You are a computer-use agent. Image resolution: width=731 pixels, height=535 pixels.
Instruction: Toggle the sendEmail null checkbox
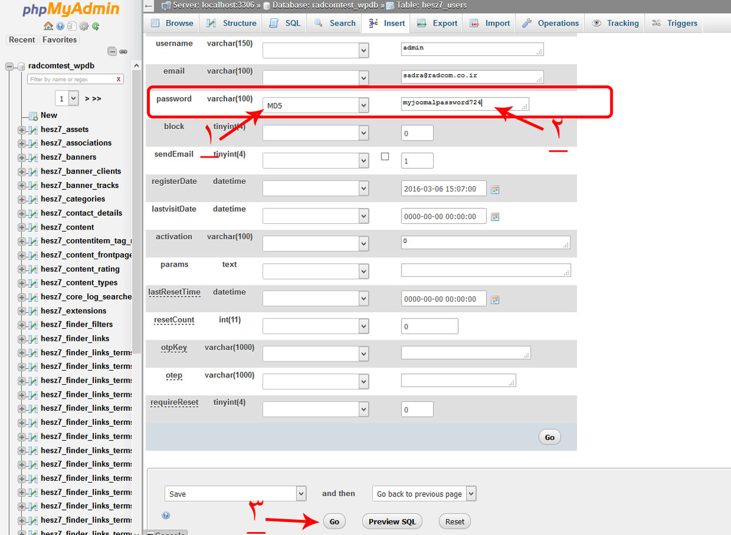(x=385, y=156)
